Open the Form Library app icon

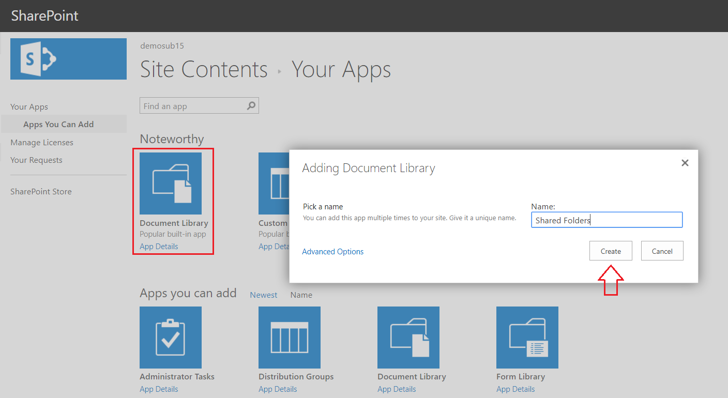tap(527, 338)
